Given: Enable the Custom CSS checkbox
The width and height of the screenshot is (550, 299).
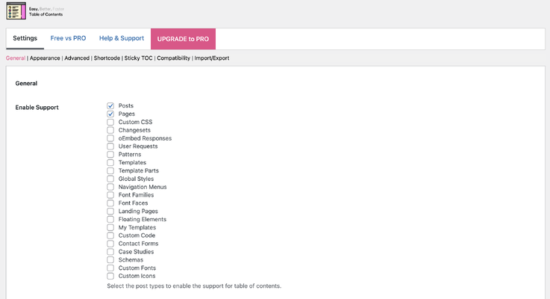Looking at the screenshot, I should tap(110, 123).
